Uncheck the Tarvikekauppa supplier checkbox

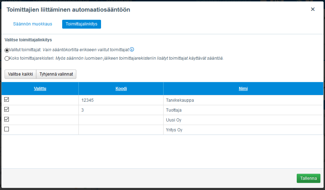coord(6,100)
